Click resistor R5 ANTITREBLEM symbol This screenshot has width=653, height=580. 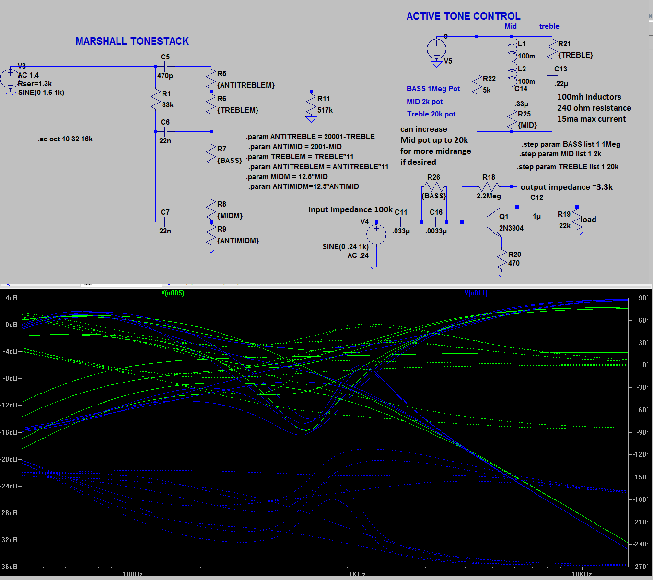click(211, 79)
